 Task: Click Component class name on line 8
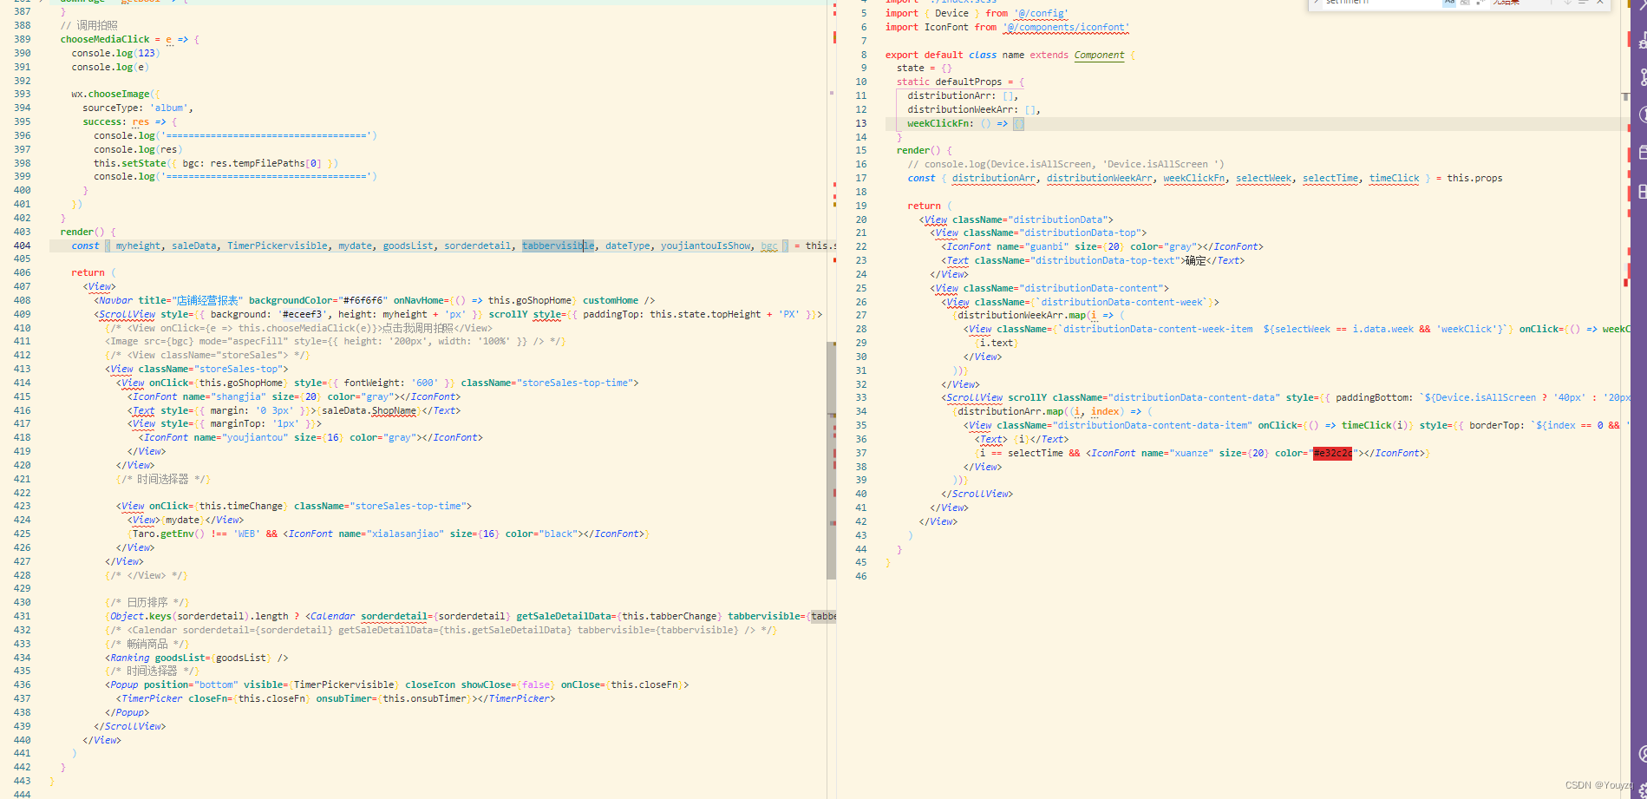pos(1099,56)
